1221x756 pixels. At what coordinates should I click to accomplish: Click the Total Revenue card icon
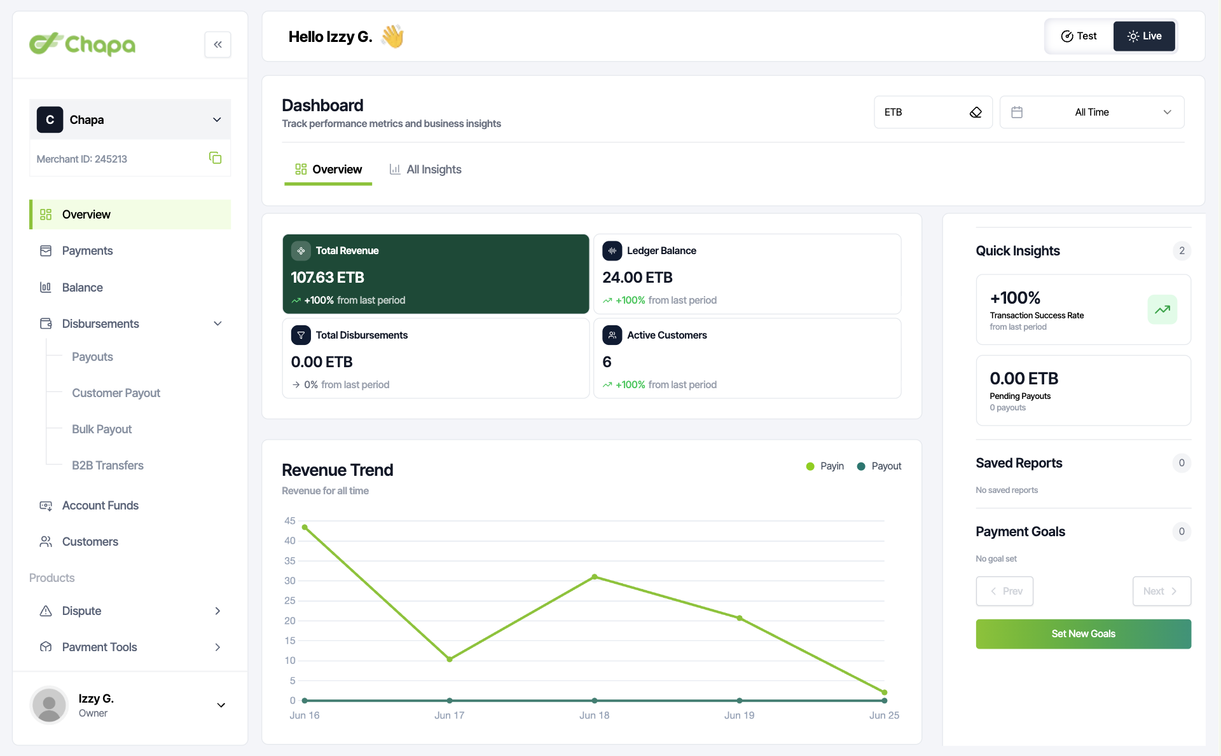[x=301, y=251]
